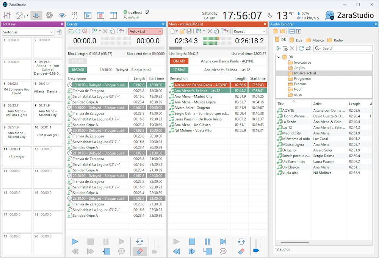Switch to the Radio tab
The image size is (379, 258).
335,40
